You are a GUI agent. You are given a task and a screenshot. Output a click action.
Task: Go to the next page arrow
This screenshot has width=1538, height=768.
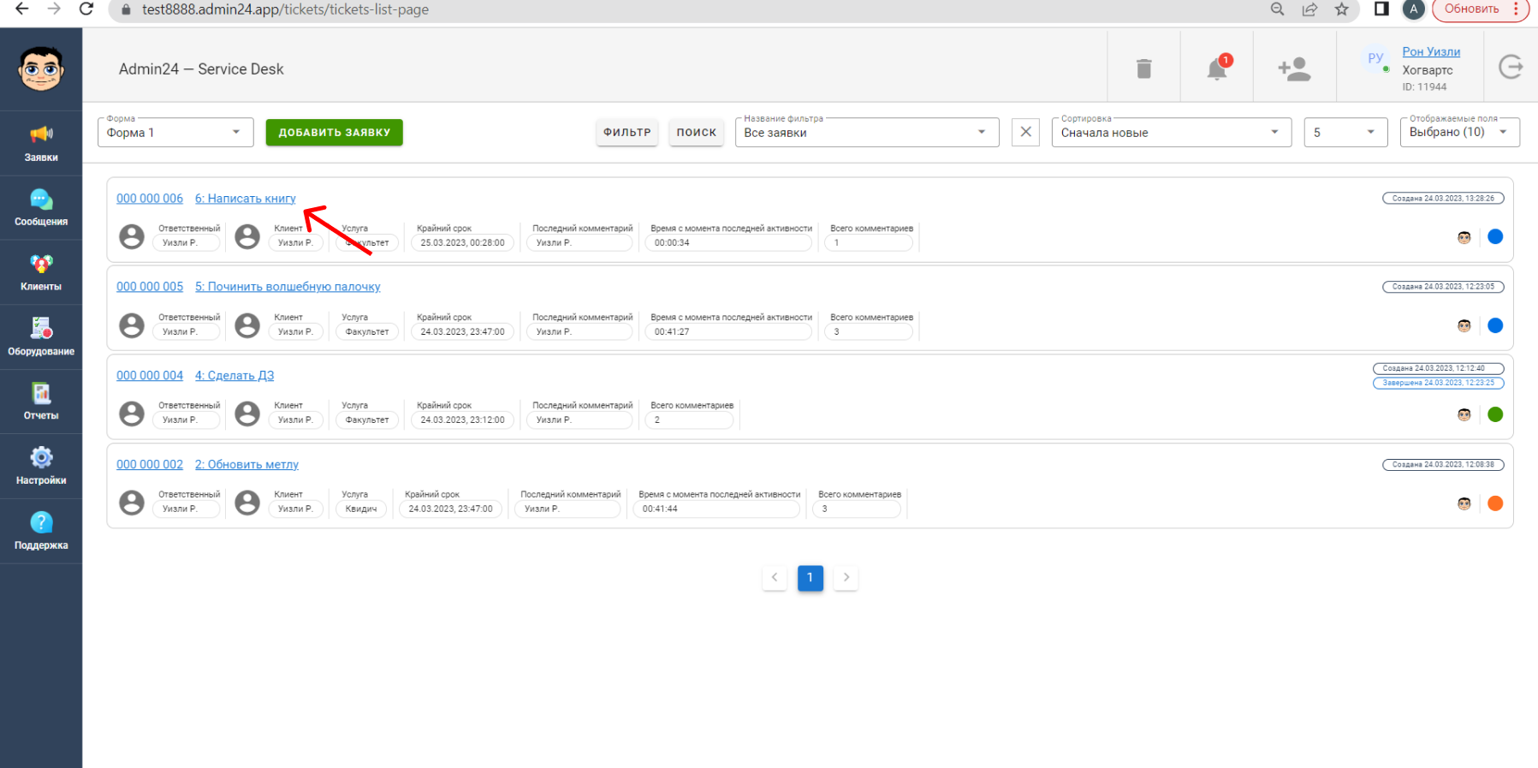coord(846,578)
